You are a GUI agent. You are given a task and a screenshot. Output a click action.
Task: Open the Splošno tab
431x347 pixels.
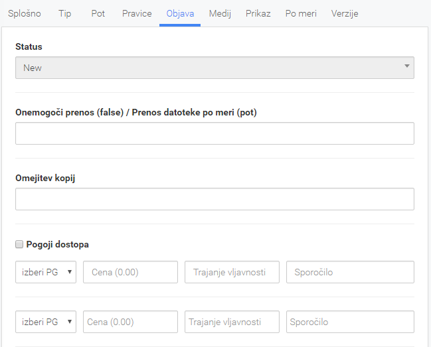[x=25, y=13]
